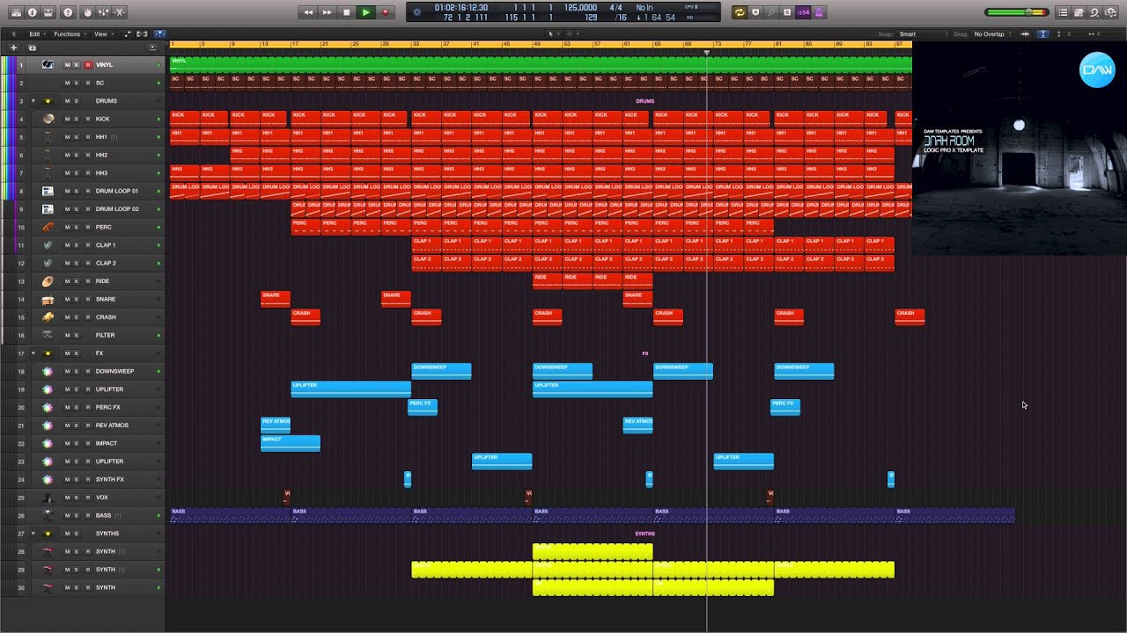The image size is (1127, 633).
Task: Click the HH1 hi-hat track icon
Action: (x=48, y=137)
